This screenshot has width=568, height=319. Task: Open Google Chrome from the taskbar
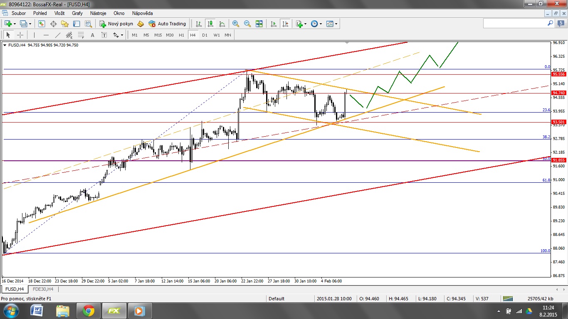coord(88,311)
